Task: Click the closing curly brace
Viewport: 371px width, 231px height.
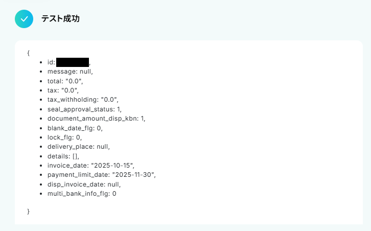Action: [28, 211]
